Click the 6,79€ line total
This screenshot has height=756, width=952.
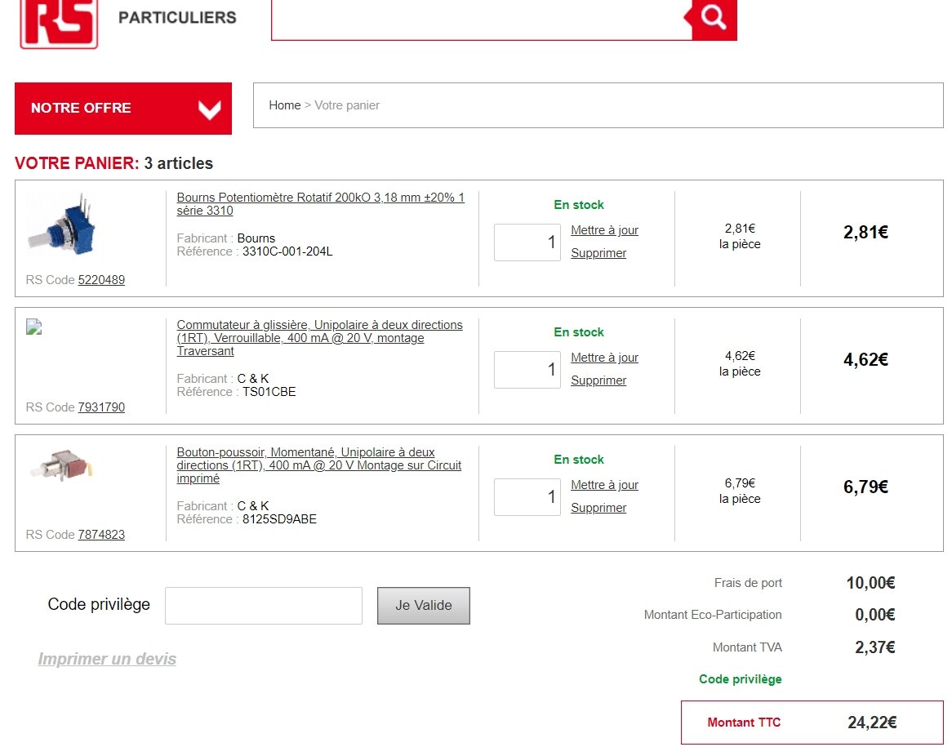pyautogui.click(x=865, y=487)
